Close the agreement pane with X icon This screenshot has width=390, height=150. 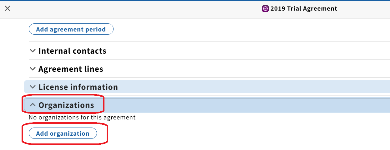point(8,8)
